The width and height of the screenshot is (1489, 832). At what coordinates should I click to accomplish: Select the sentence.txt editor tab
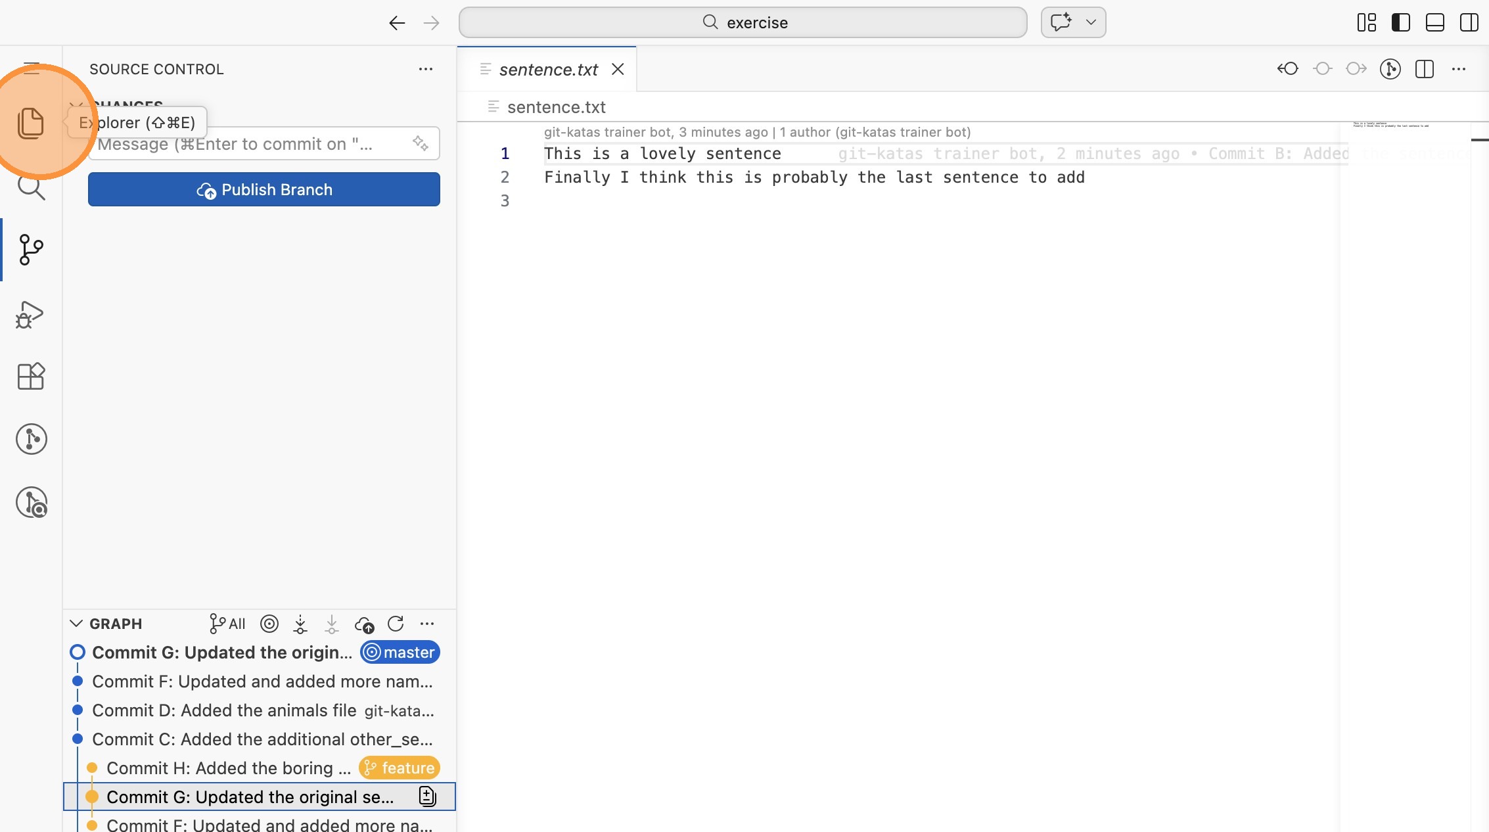(x=548, y=69)
